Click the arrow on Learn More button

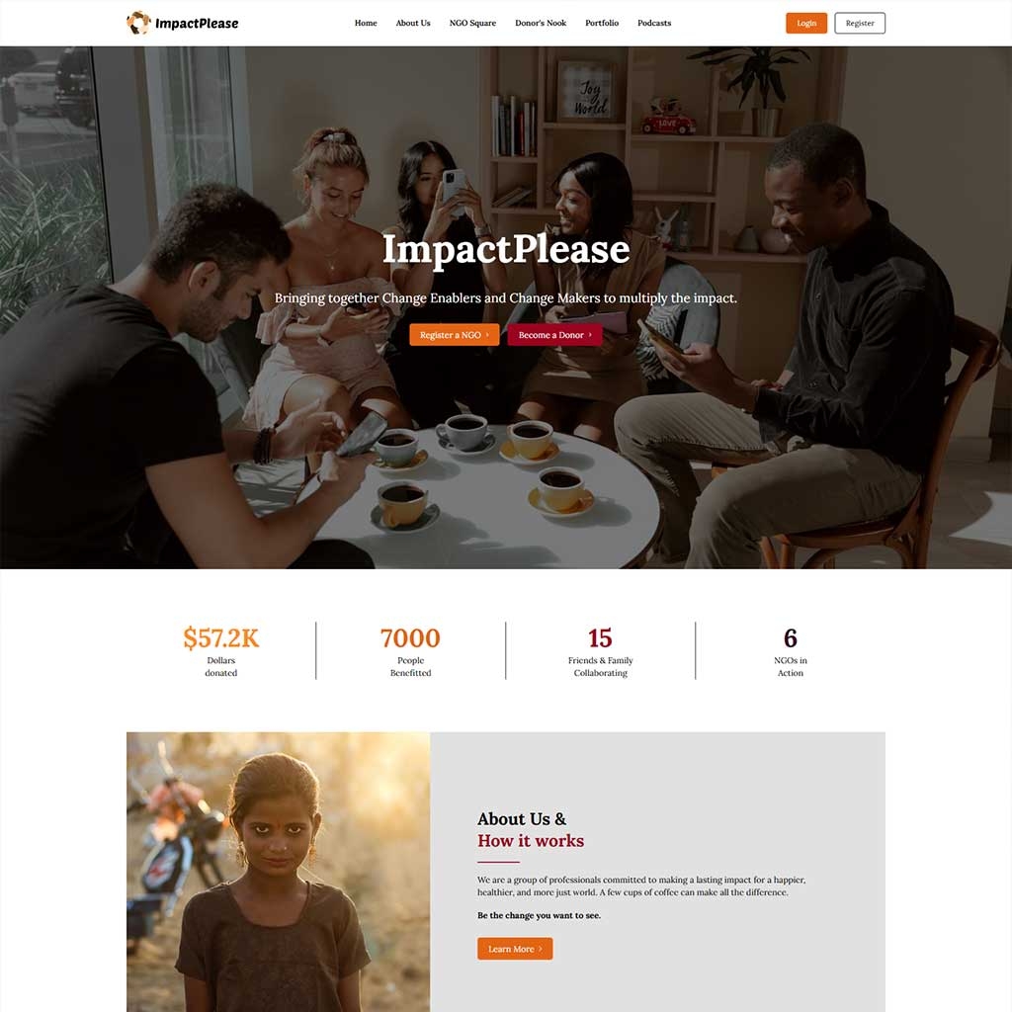coord(541,949)
